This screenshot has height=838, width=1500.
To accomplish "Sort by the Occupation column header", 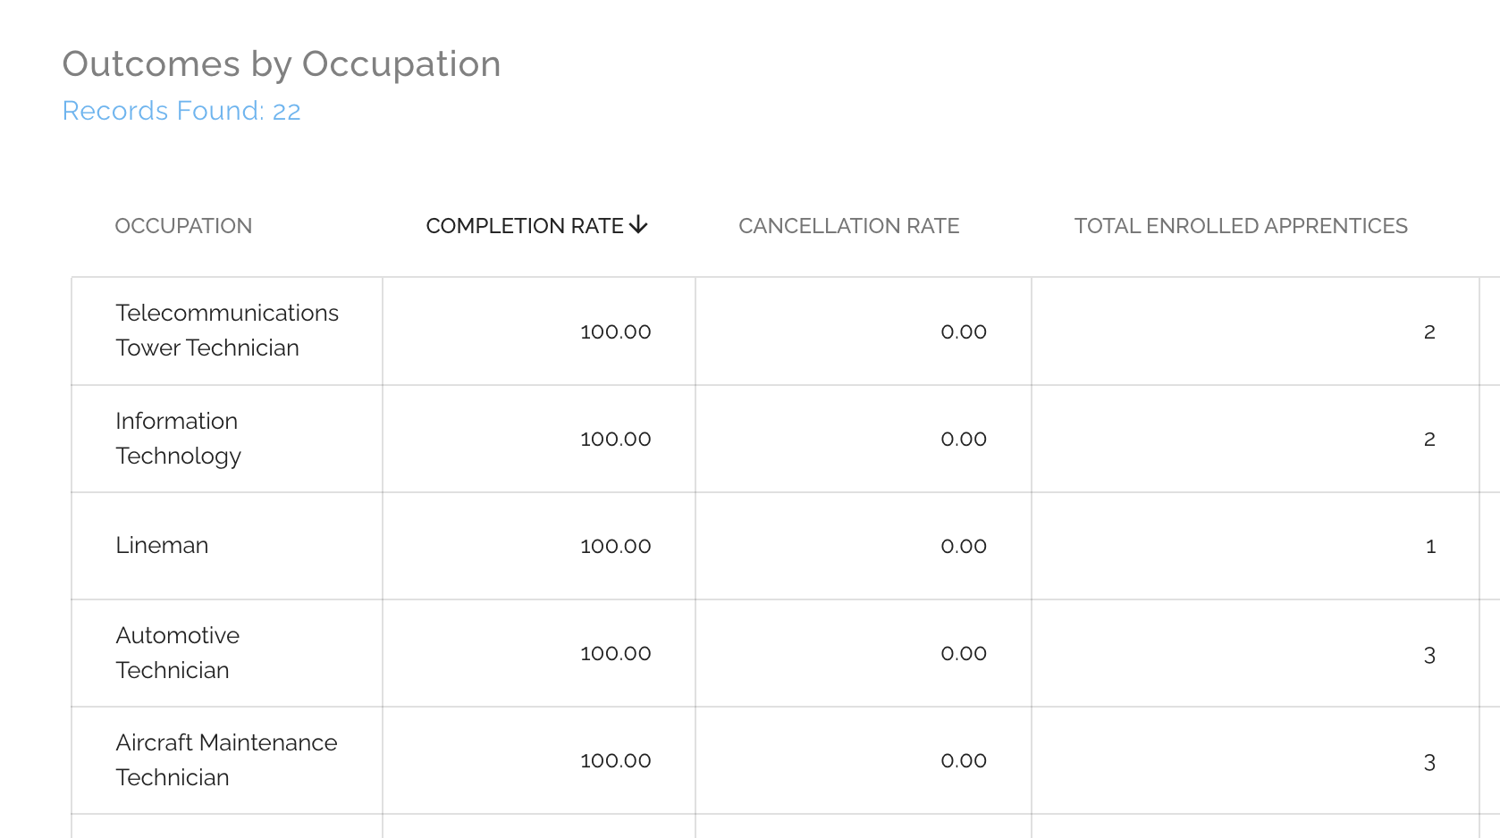I will click(x=183, y=226).
